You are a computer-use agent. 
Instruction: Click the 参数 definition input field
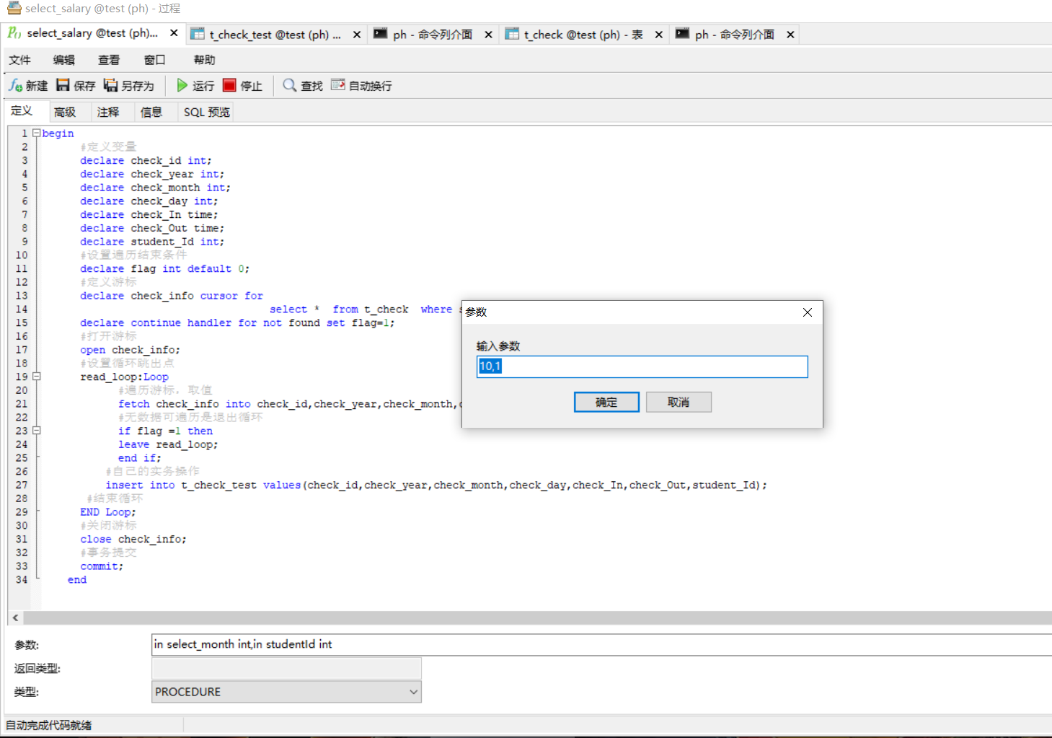coord(601,644)
